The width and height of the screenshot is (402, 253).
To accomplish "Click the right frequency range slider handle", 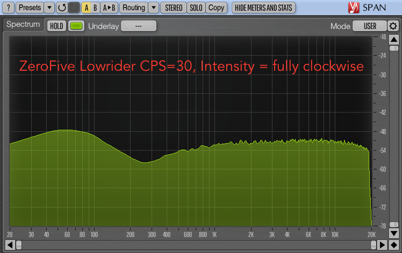I will [374, 245].
